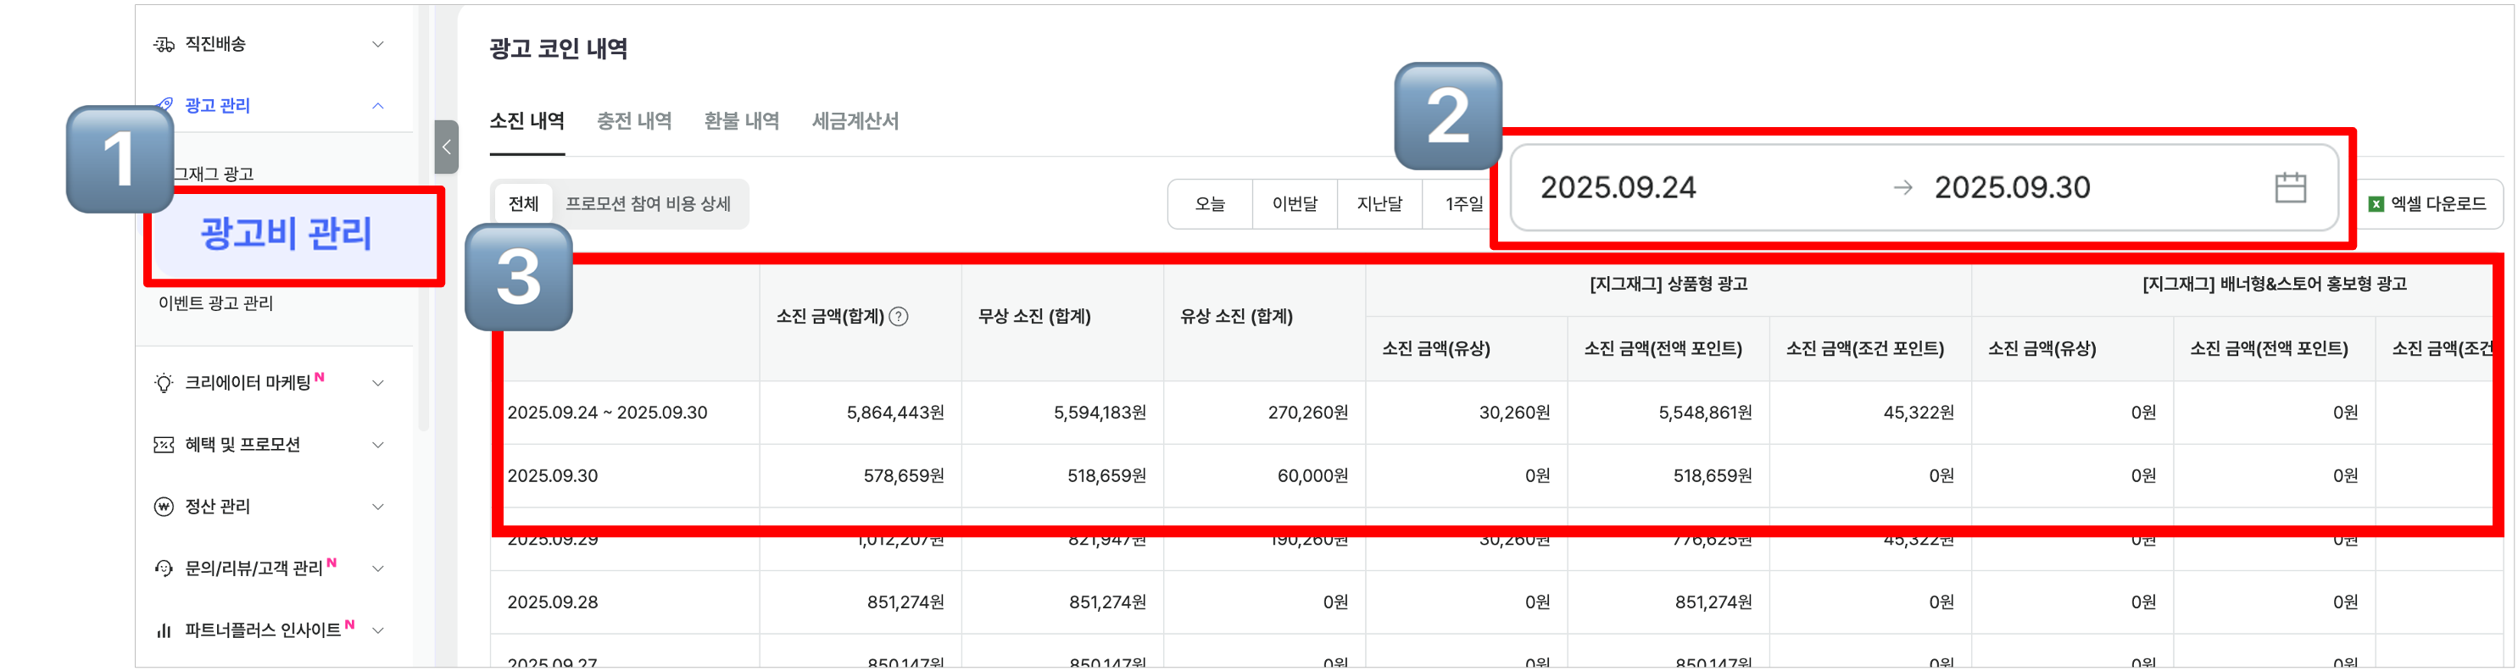Viewport: 2518px width, 671px height.
Task: Click the 파트너플러스 인사이트 bar chart icon
Action: [x=164, y=631]
